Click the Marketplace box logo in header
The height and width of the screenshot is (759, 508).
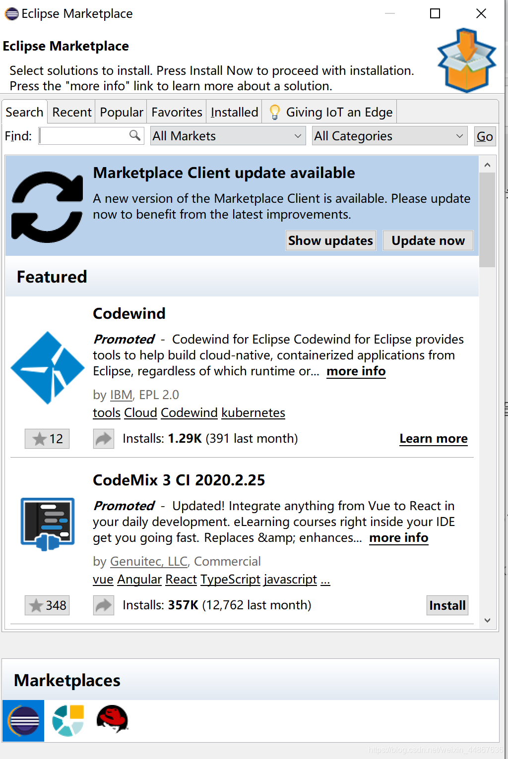[466, 60]
